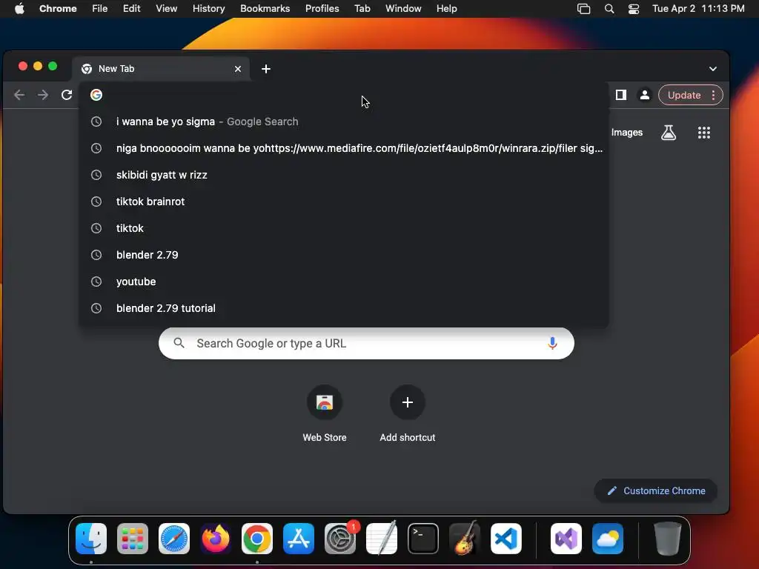Open the History menu
This screenshot has height=569, width=759.
coord(208,9)
